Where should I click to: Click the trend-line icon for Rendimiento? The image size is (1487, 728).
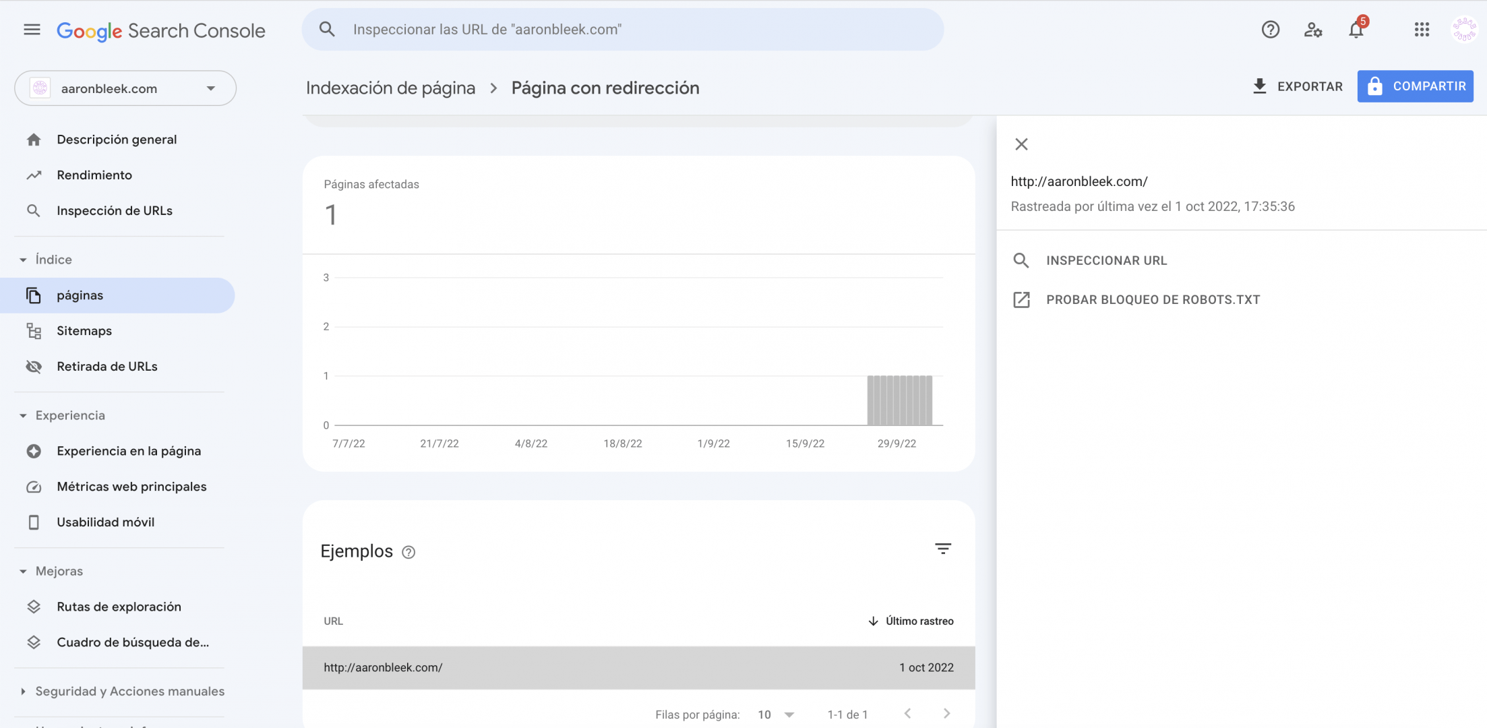(34, 175)
